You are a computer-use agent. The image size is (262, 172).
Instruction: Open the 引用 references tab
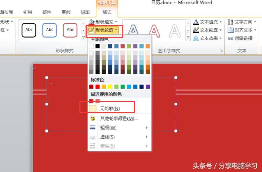tap(27, 12)
